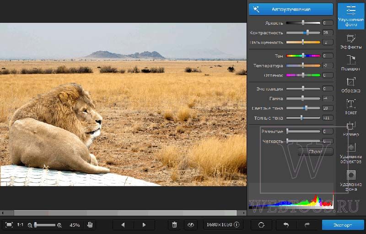Screen dimensions: 366x234
Task: Adjust the Насыщенность saturation slider
Action: tap(303, 43)
